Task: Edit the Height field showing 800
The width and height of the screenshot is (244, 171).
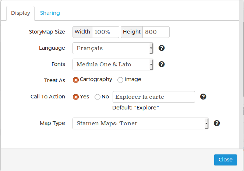Action: pos(156,32)
